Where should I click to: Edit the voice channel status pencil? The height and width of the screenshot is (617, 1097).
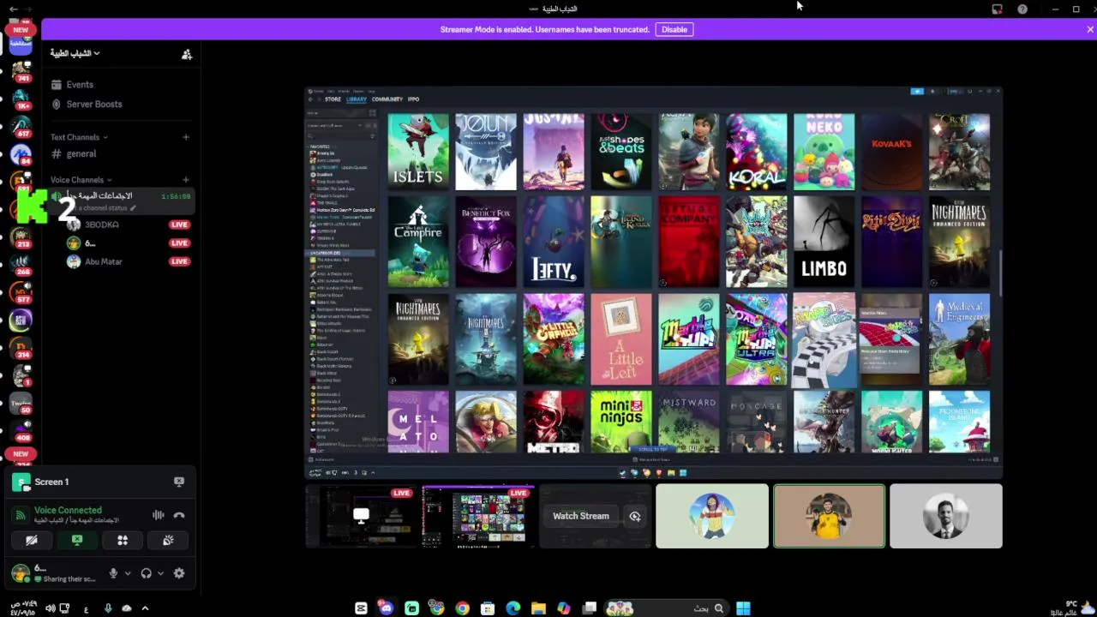(x=133, y=208)
